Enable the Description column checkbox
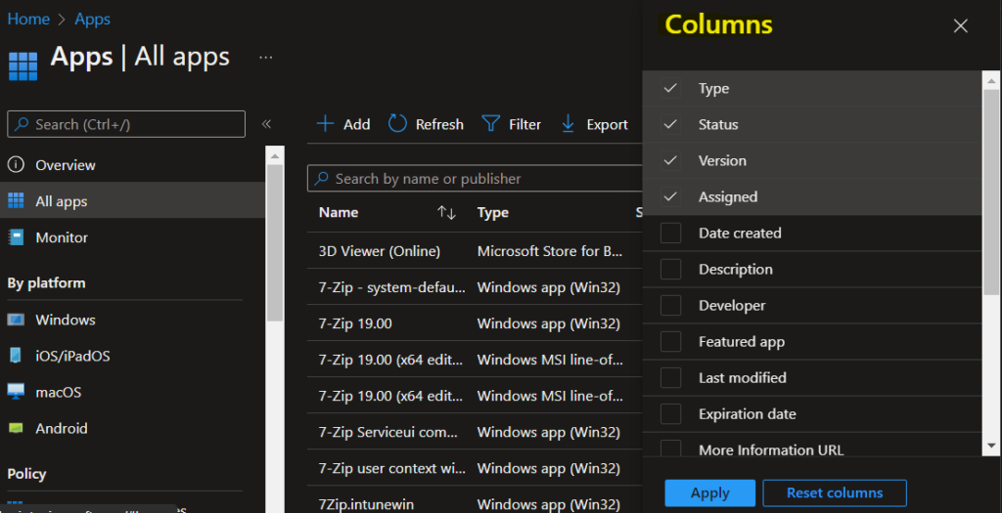Viewport: 1002px width, 513px height. point(670,270)
